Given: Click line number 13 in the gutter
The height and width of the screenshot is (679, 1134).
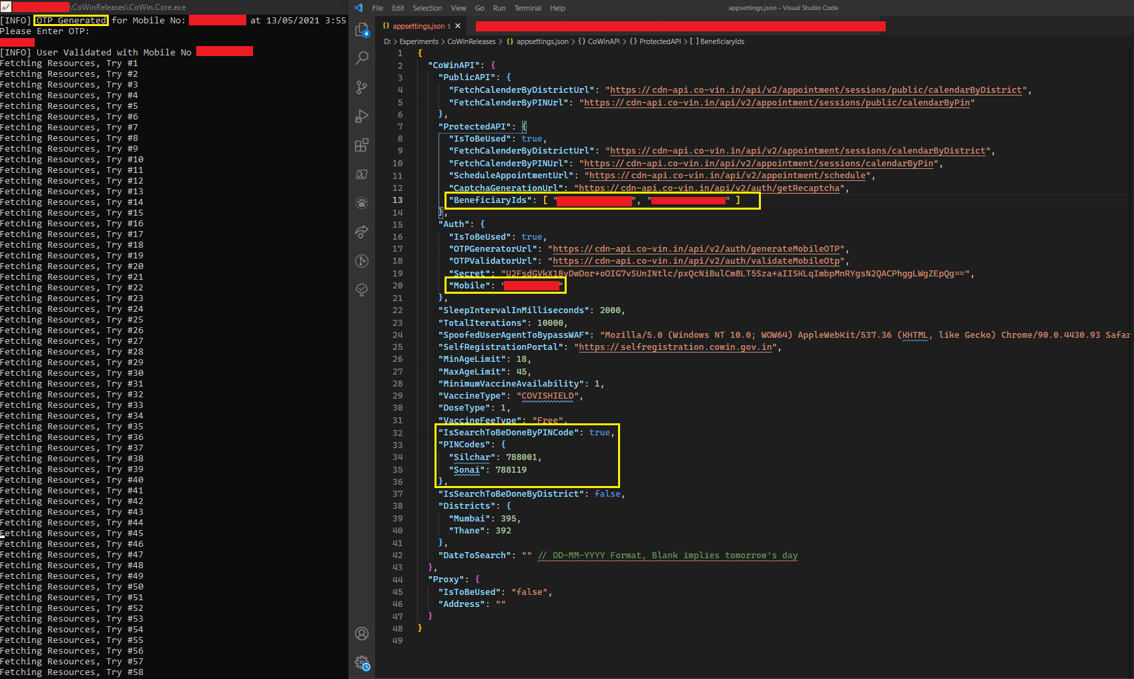Looking at the screenshot, I should [397, 200].
